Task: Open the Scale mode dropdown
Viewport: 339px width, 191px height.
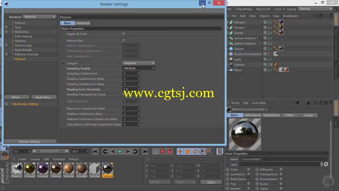Action: click(185, 182)
